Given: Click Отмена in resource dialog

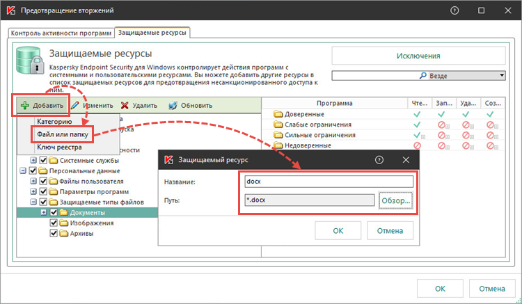Looking at the screenshot, I should coord(390,231).
